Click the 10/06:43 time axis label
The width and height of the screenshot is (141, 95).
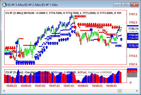[26, 86]
